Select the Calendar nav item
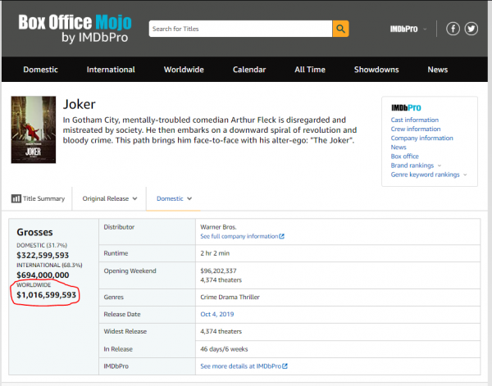Screen dimensions: 492x386 click(249, 70)
